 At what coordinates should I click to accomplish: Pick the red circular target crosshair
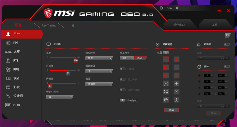click(x=166, y=75)
